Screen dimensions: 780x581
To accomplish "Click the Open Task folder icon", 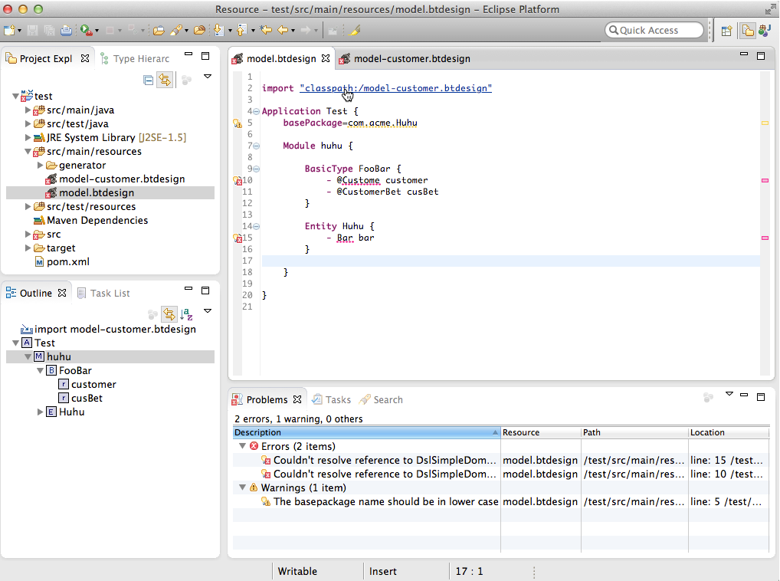I will tap(199, 31).
